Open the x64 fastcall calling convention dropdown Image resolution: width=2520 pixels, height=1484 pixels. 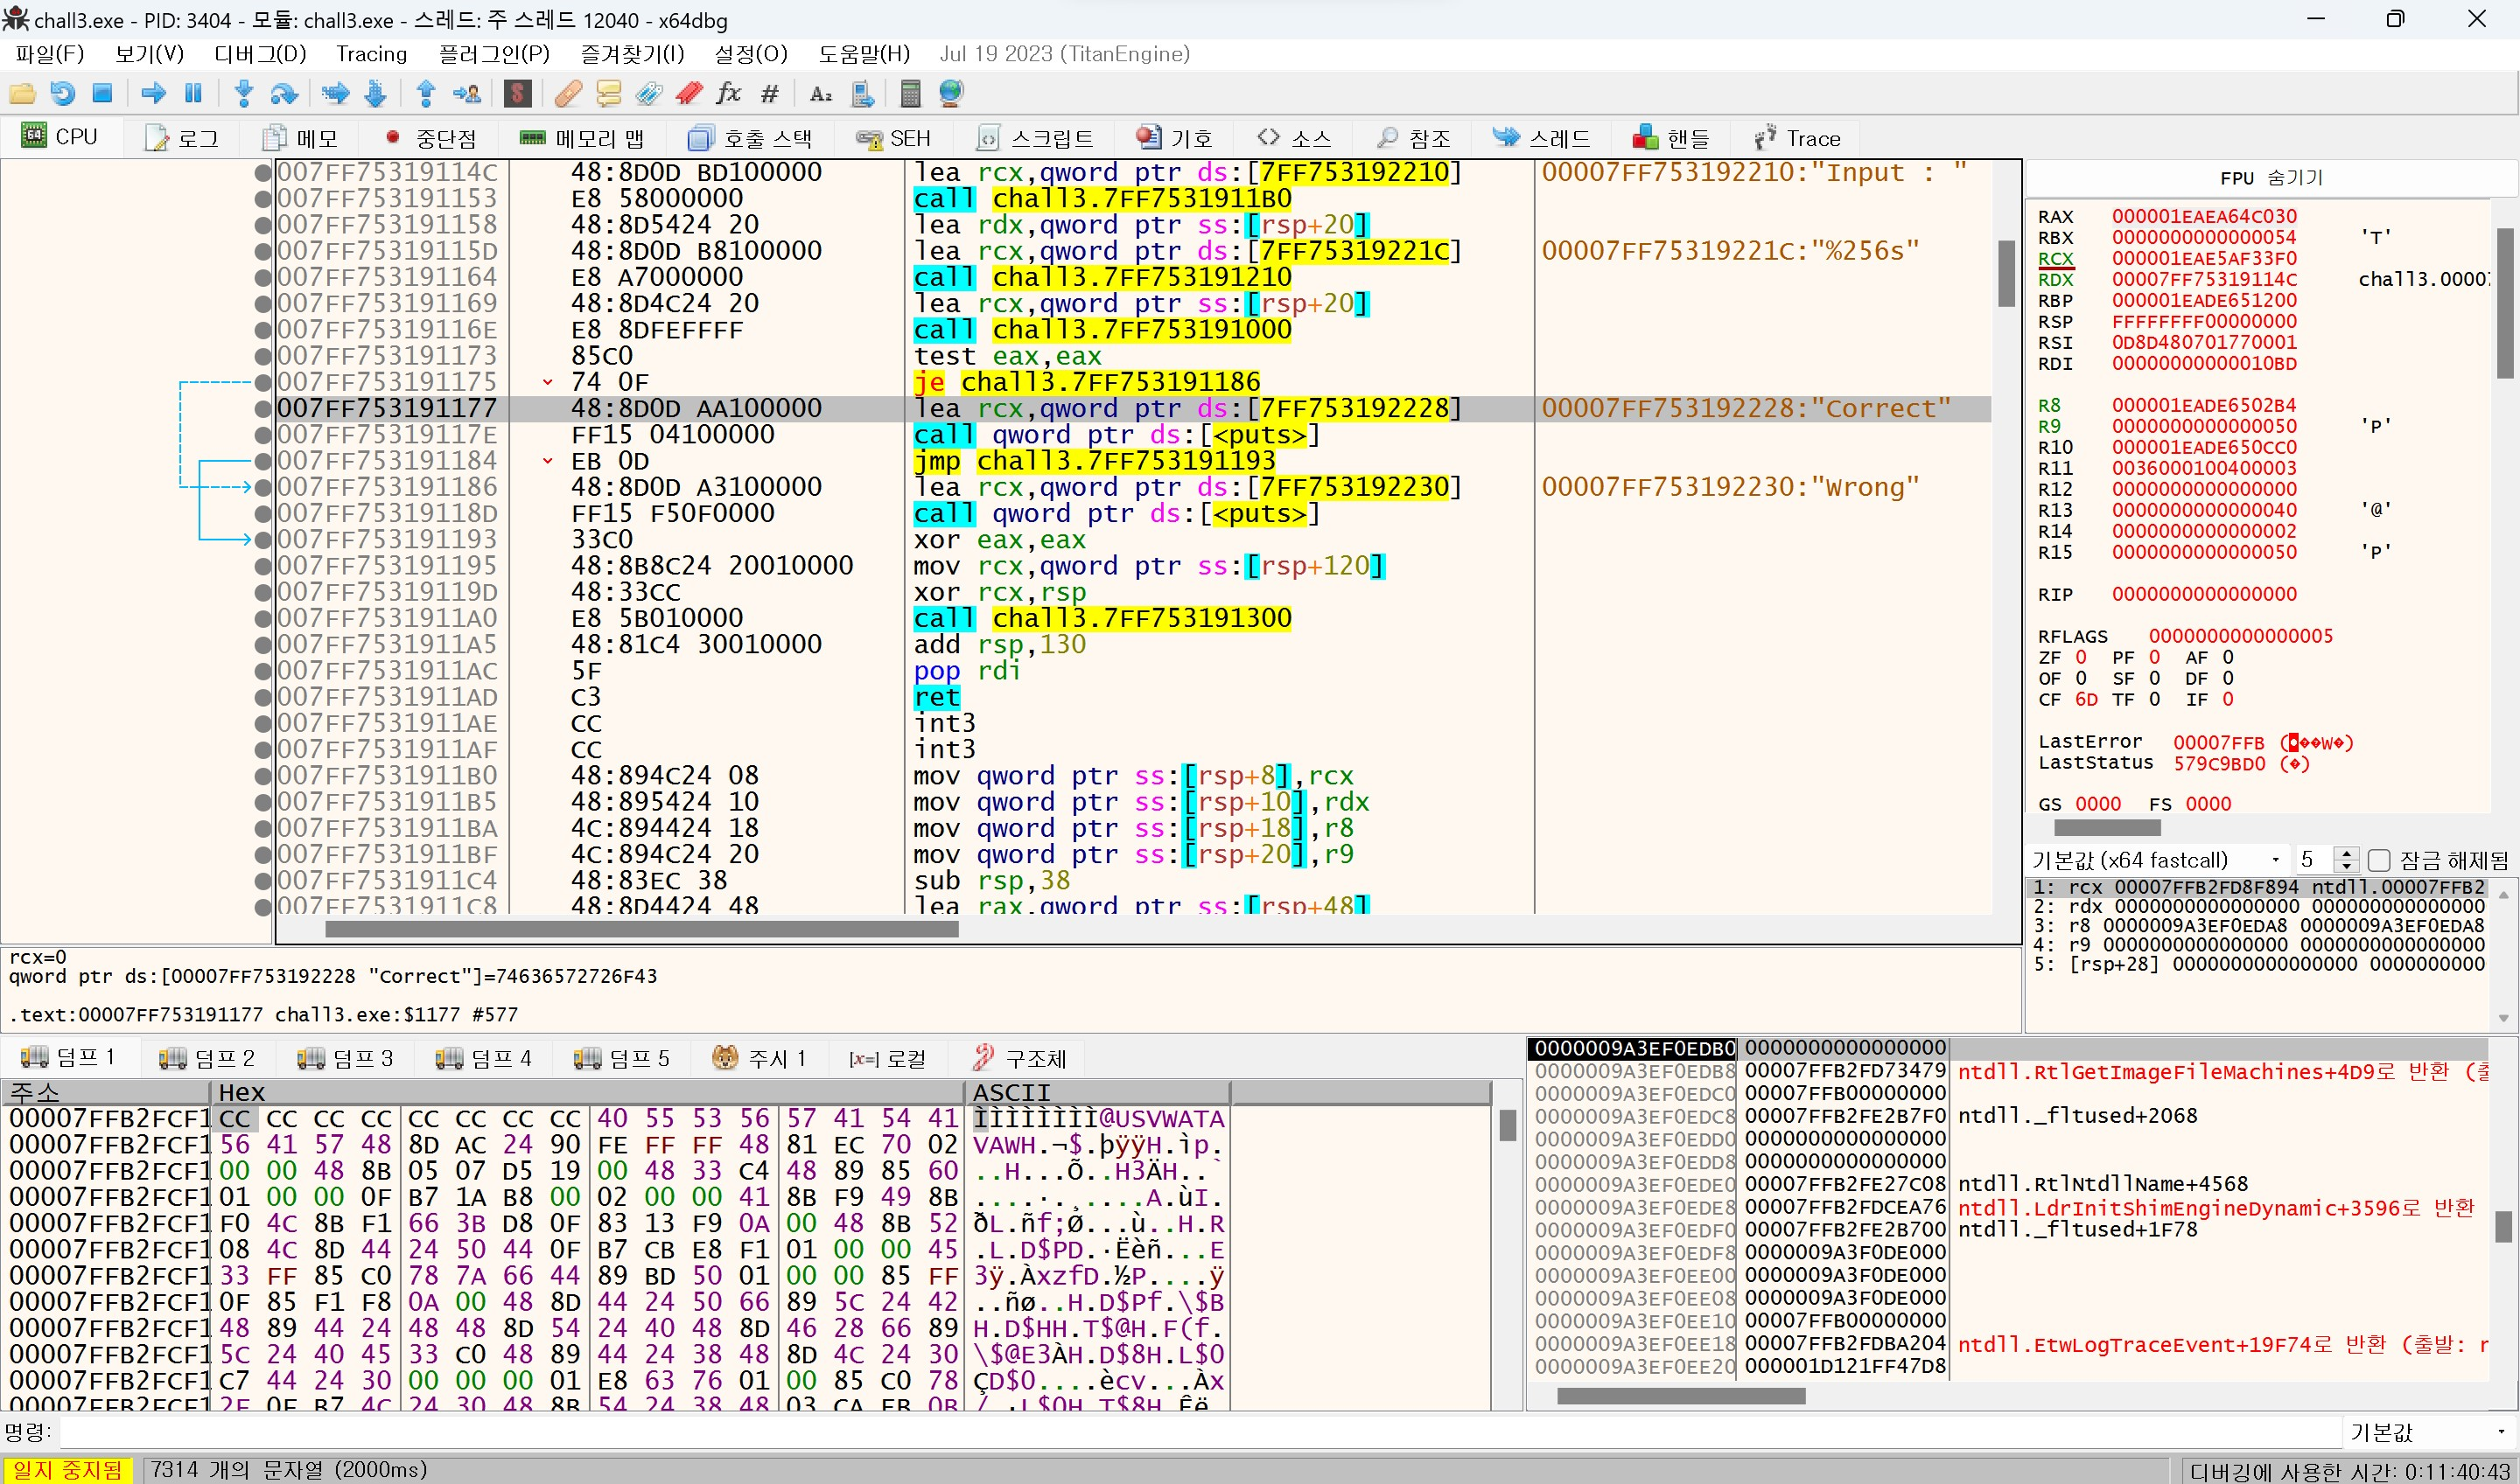[x=2158, y=860]
